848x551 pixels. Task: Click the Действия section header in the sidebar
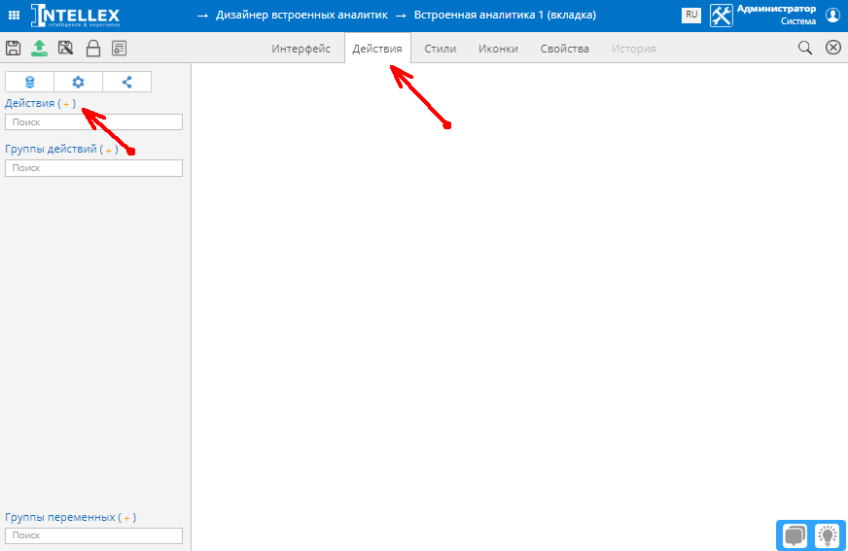click(x=30, y=103)
